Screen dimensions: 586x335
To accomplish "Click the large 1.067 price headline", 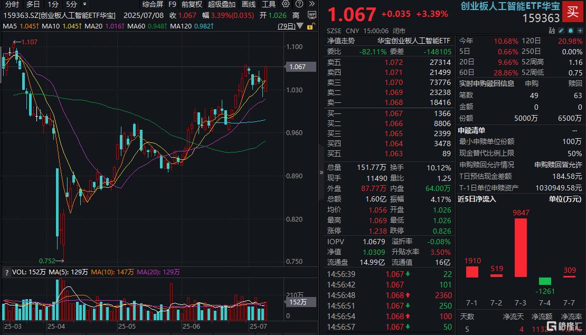I will coord(352,15).
